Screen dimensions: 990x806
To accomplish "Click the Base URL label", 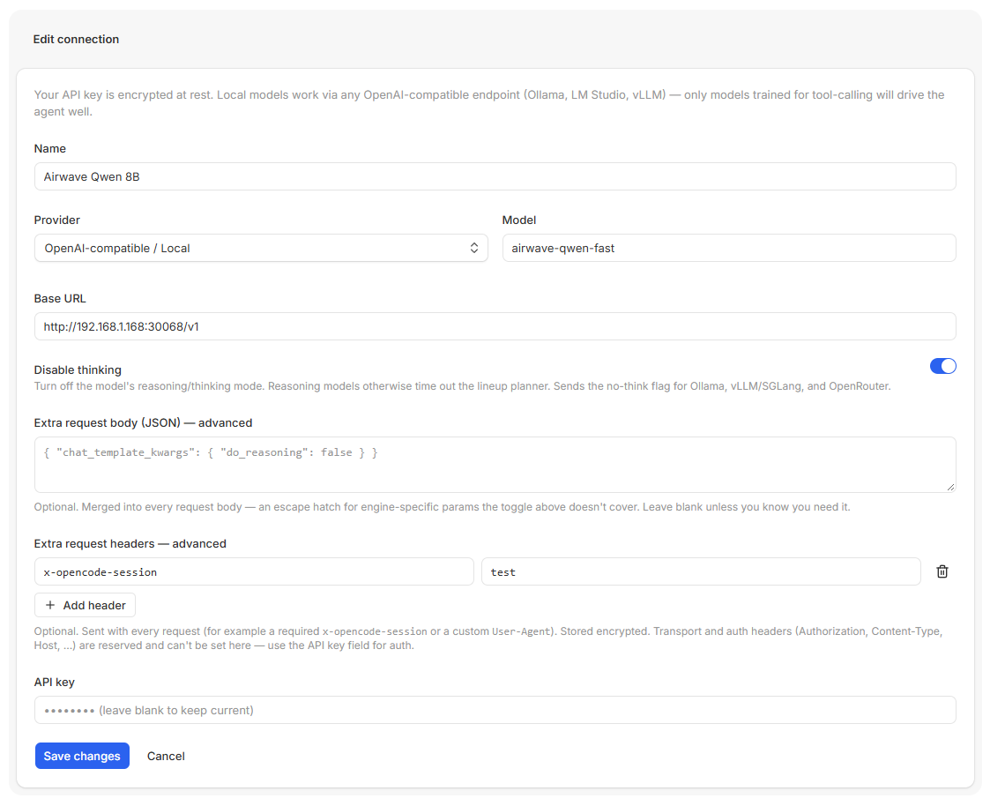I will pyautogui.click(x=60, y=298).
